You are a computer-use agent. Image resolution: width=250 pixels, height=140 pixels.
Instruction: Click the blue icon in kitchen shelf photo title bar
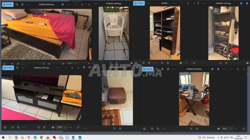(241, 3)
